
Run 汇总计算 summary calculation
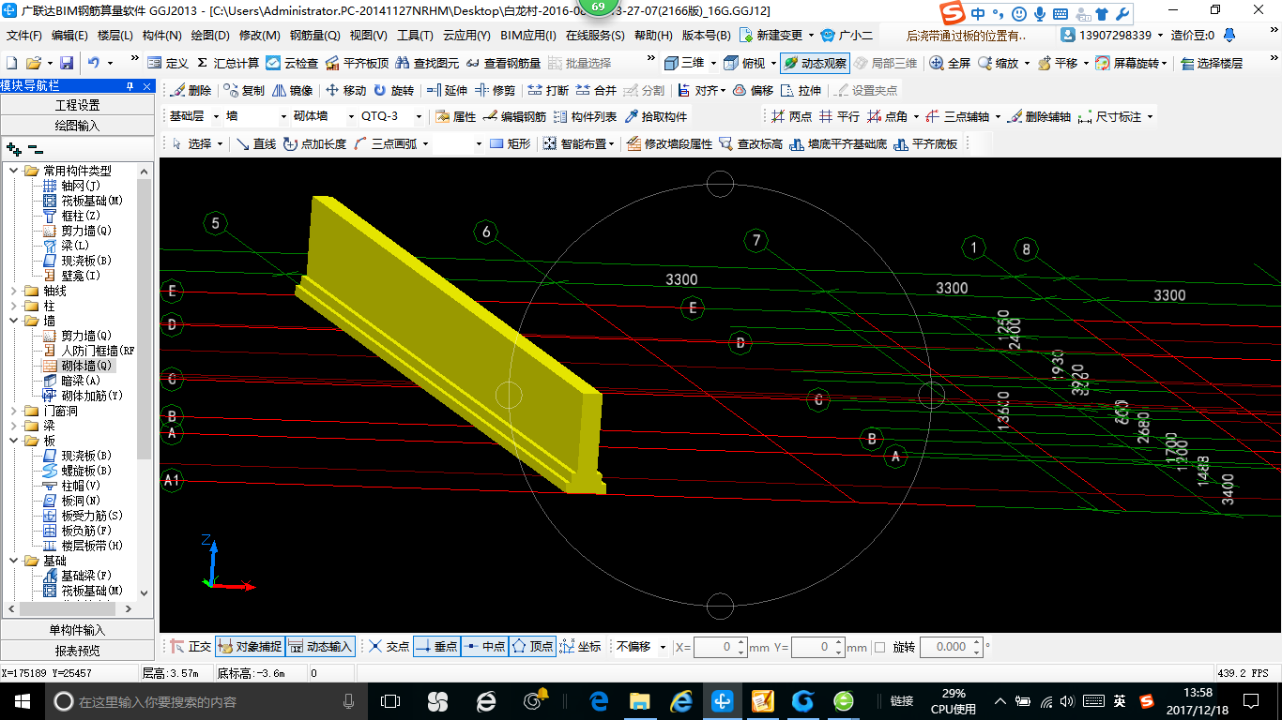click(x=228, y=63)
